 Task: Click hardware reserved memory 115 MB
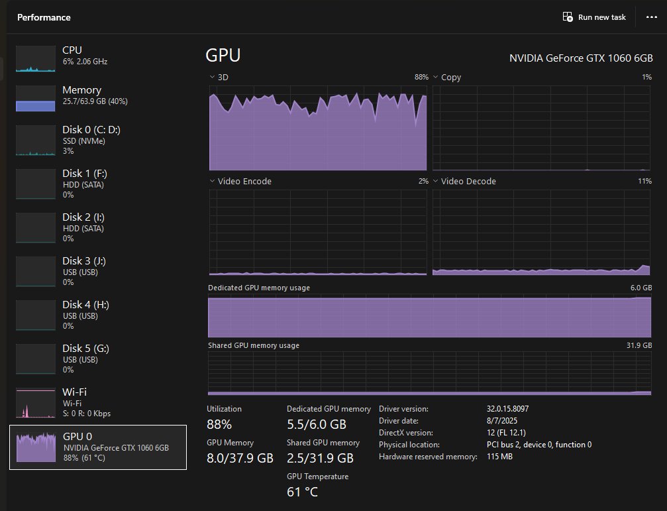(499, 457)
